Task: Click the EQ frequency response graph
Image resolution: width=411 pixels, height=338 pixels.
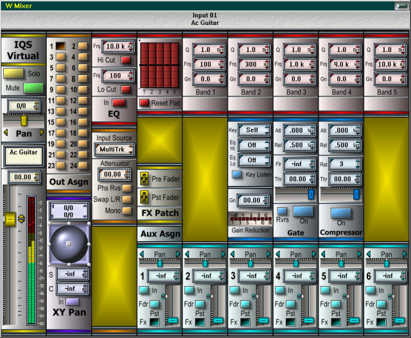Action: [160, 65]
